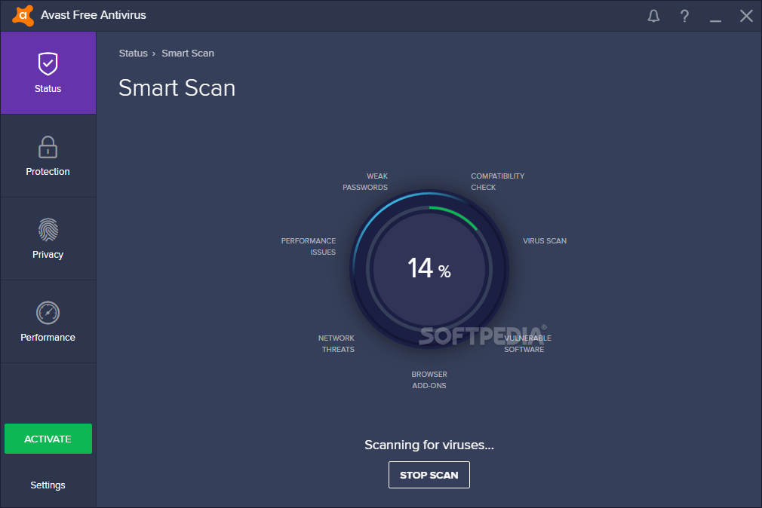This screenshot has width=762, height=508.
Task: Click the 14 % scan progress dial
Action: [429, 269]
